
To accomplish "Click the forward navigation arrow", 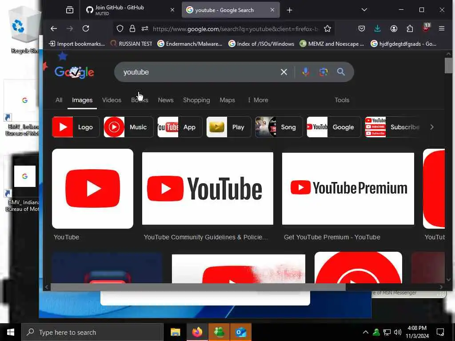I will [x=70, y=28].
